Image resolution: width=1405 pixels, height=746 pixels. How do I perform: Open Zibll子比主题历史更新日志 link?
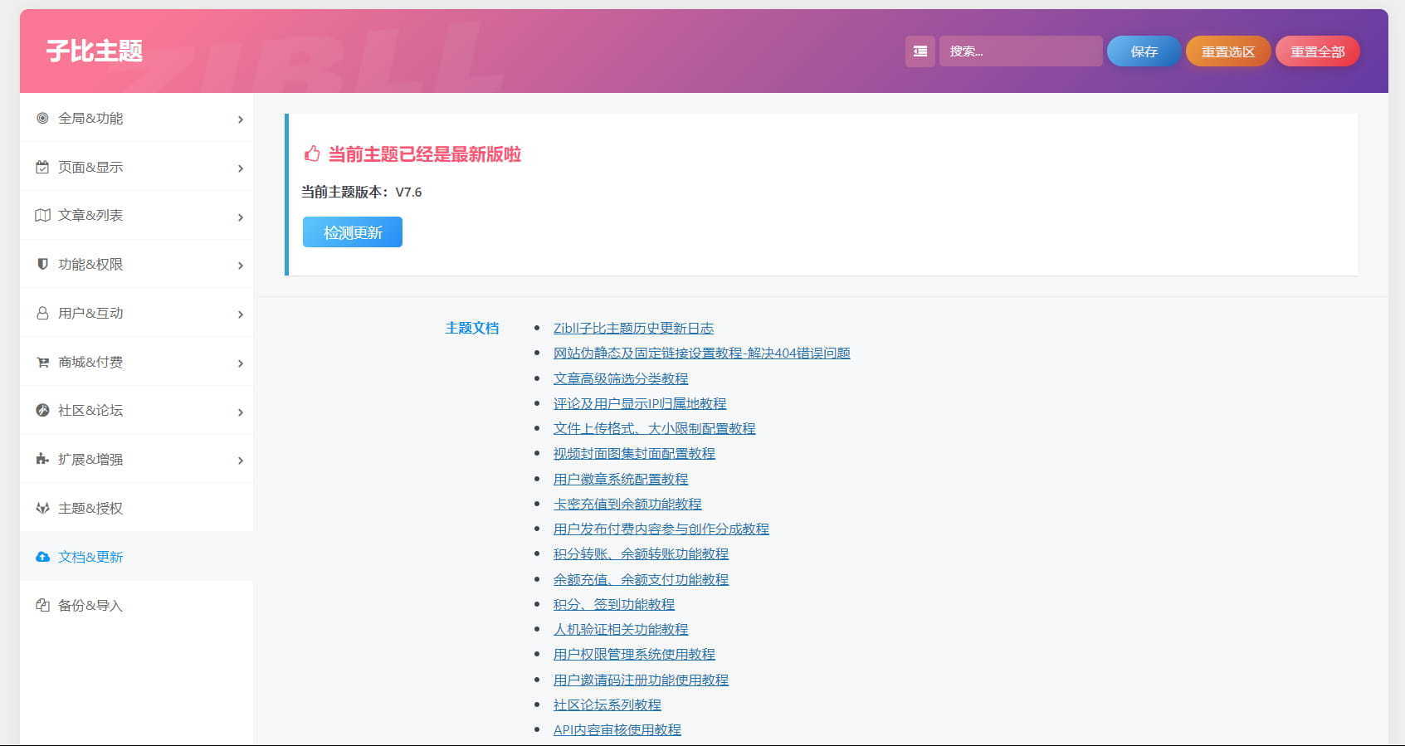coord(633,328)
